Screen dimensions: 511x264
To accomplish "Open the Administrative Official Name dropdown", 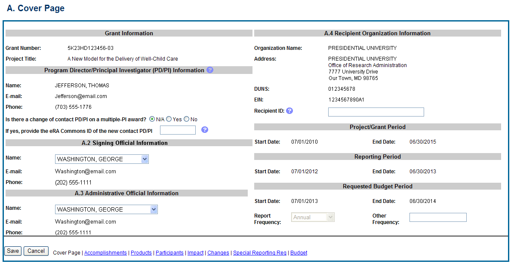I will click(x=106, y=210).
